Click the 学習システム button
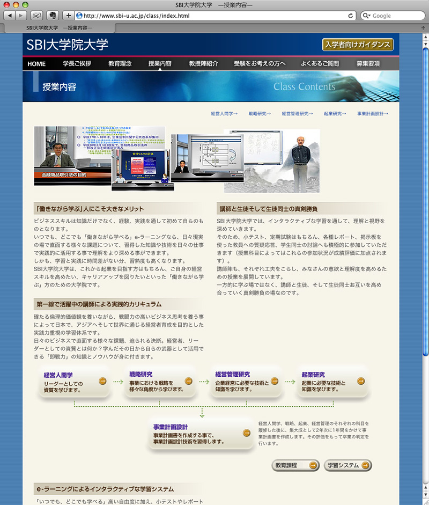Screen dimensions: 429x505 347,465
